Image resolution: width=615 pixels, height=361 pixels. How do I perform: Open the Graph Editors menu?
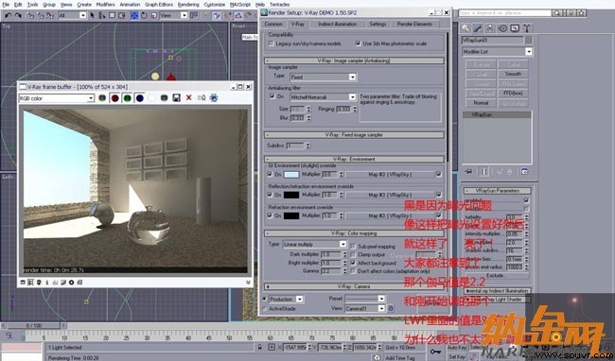pyautogui.click(x=159, y=5)
